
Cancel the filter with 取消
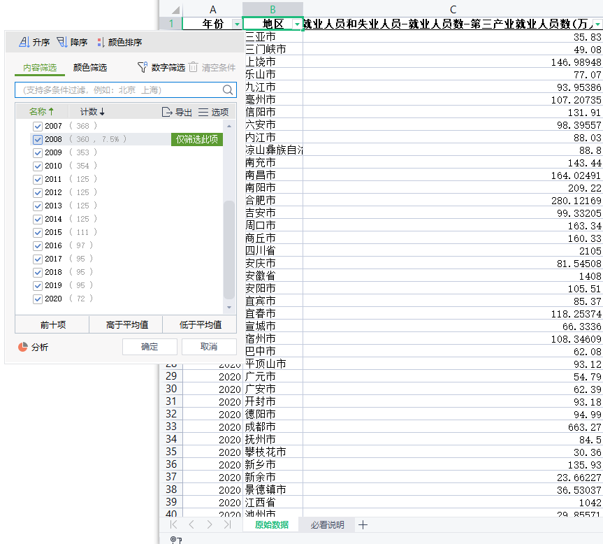(209, 347)
